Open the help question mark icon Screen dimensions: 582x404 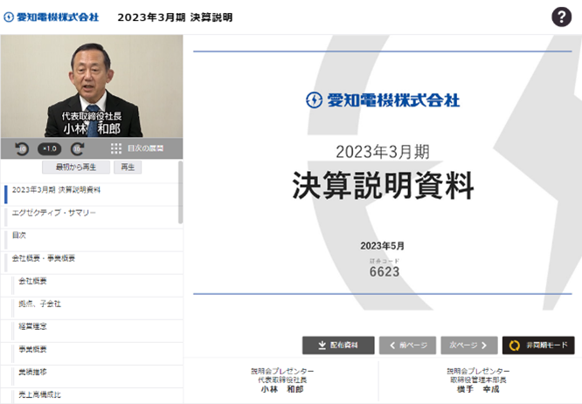(x=561, y=17)
